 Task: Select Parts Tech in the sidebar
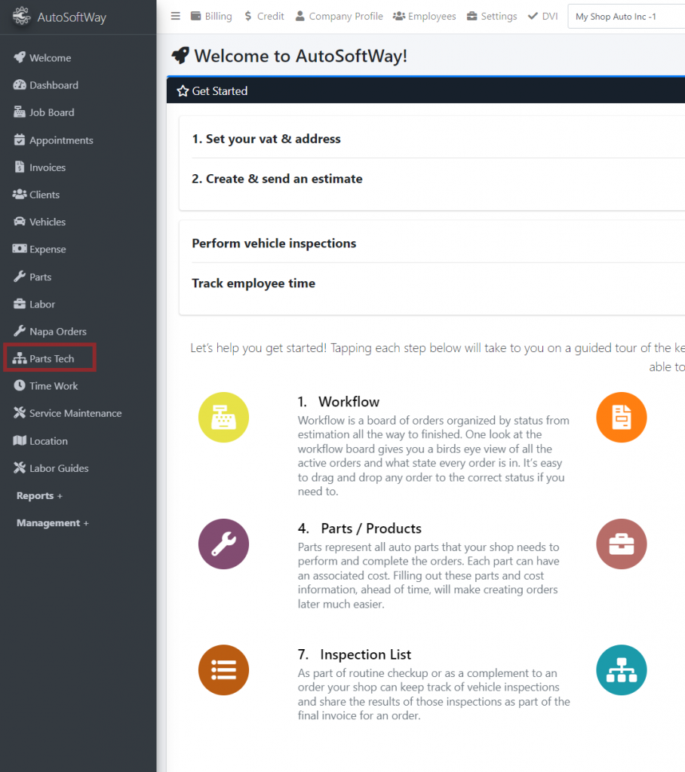49,358
